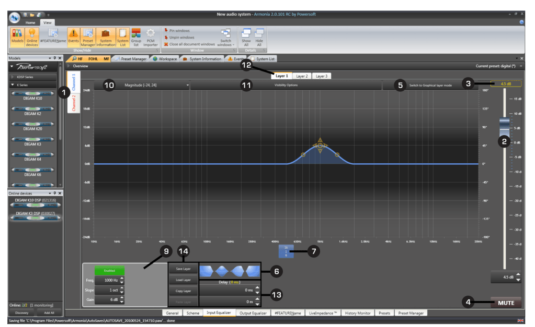Switch to the Layer 2 tab
The height and width of the screenshot is (327, 535).
coord(302,76)
